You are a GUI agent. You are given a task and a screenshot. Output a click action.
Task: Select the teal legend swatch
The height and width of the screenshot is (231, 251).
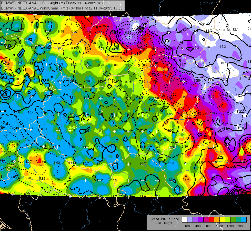click(238, 220)
